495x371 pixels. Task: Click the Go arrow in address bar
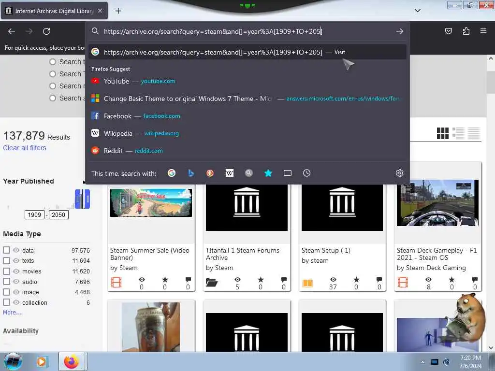coord(400,31)
